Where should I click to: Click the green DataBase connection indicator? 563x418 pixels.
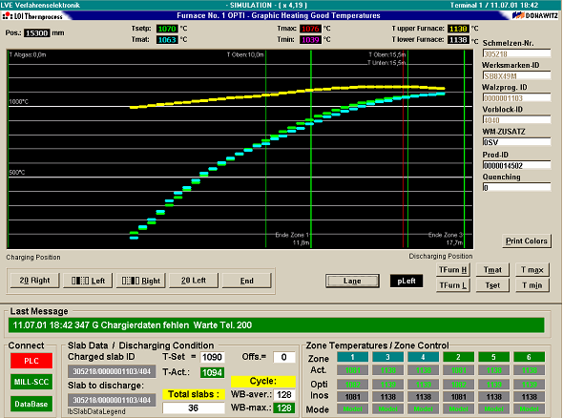31,404
